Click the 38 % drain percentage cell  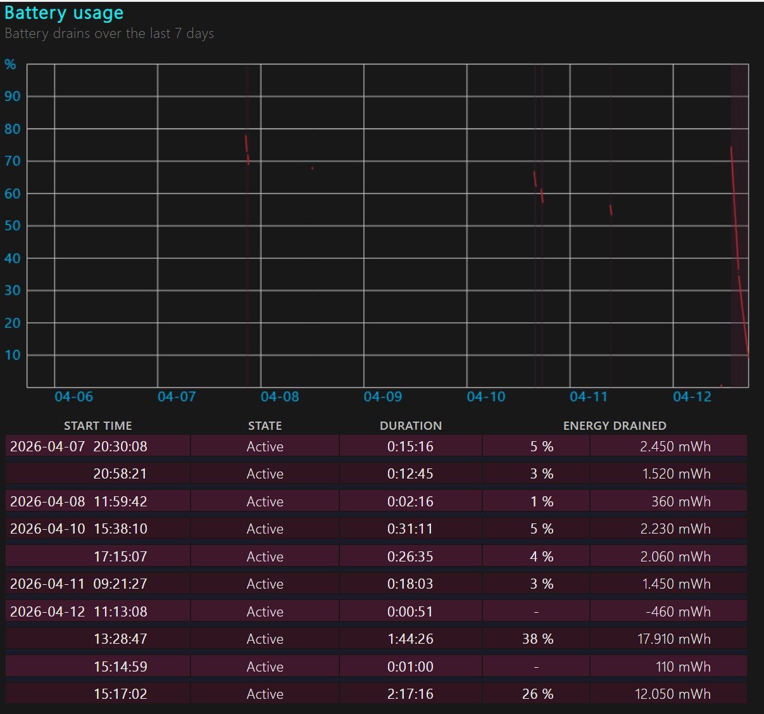pos(536,639)
